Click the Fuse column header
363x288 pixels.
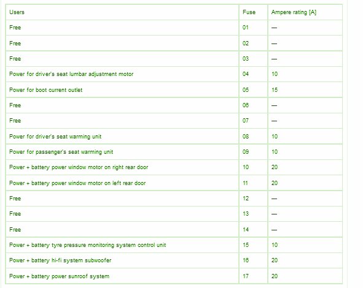coord(249,12)
